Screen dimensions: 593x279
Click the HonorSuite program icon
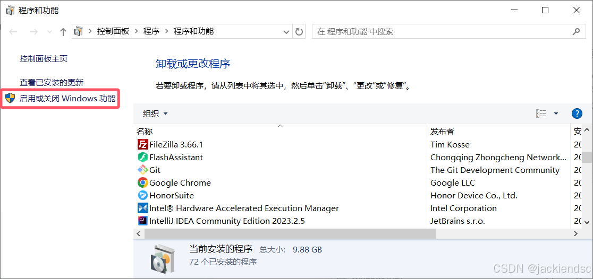click(142, 196)
